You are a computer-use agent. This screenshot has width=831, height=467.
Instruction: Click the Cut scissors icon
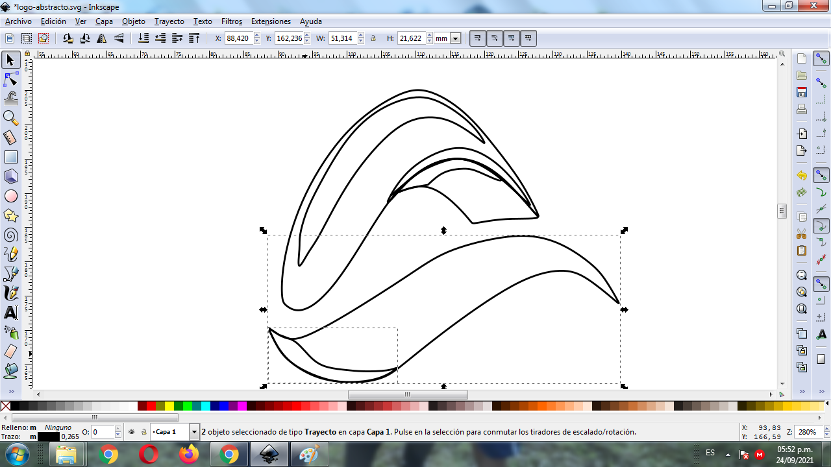click(x=802, y=233)
